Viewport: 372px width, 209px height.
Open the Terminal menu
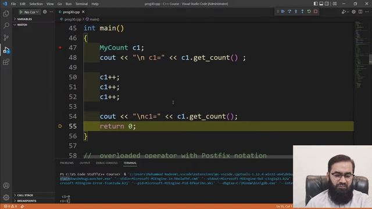(81, 4)
